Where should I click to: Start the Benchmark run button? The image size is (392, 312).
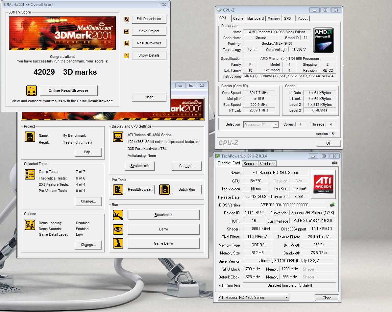163,215
